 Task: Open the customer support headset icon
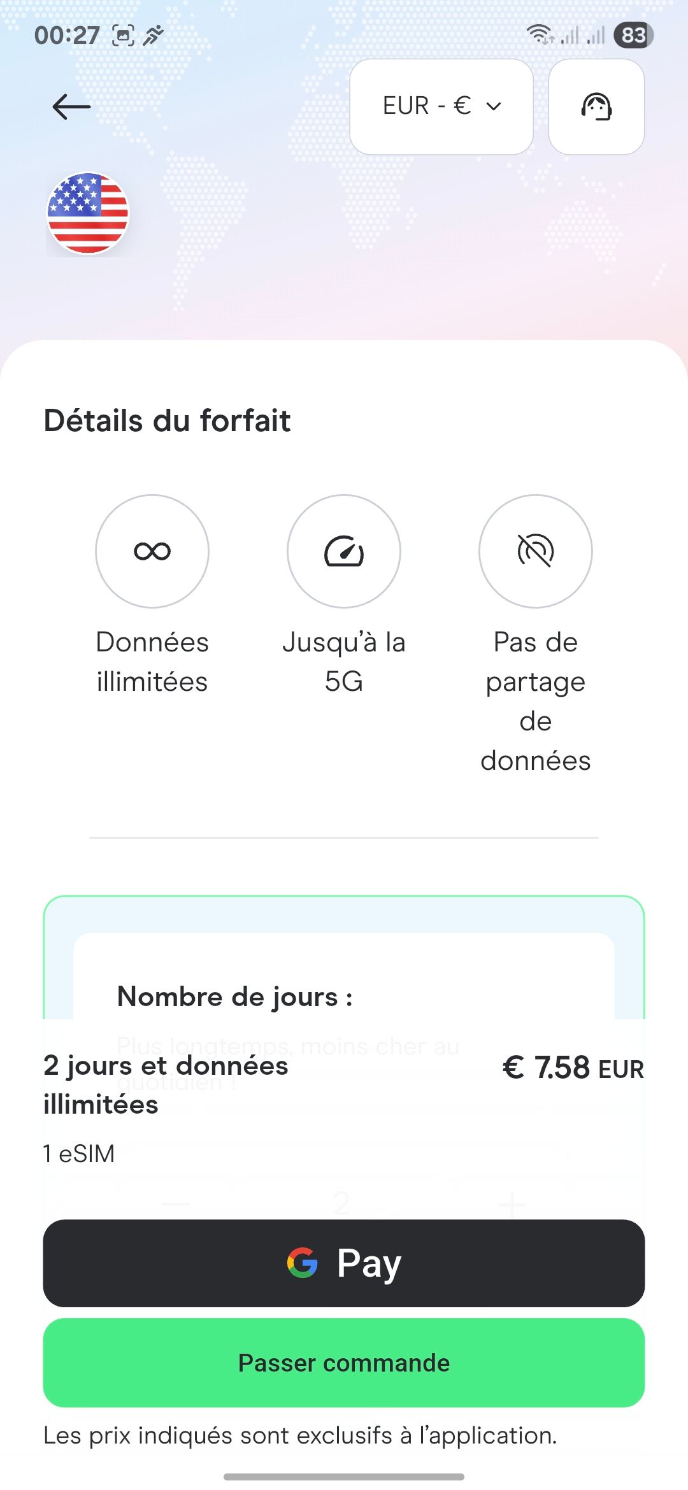[x=596, y=106]
